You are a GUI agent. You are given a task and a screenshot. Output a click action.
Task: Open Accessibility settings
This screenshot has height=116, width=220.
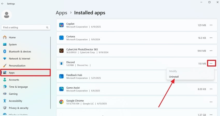[25, 101]
